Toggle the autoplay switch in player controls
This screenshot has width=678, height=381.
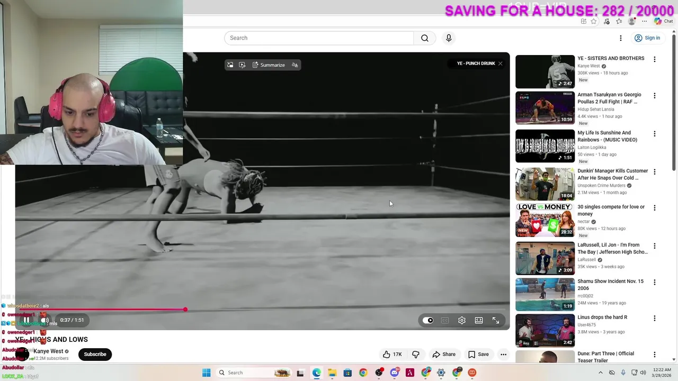(x=428, y=320)
